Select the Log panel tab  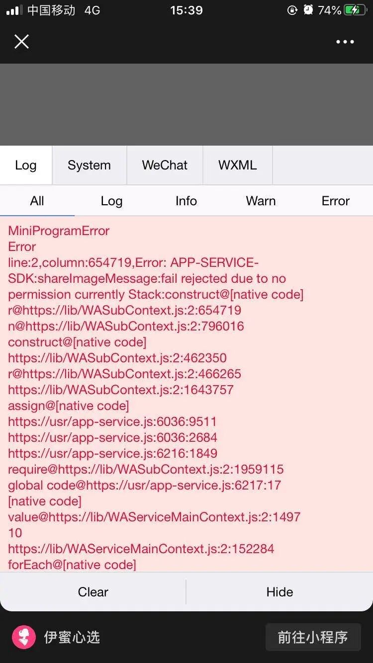coord(26,165)
